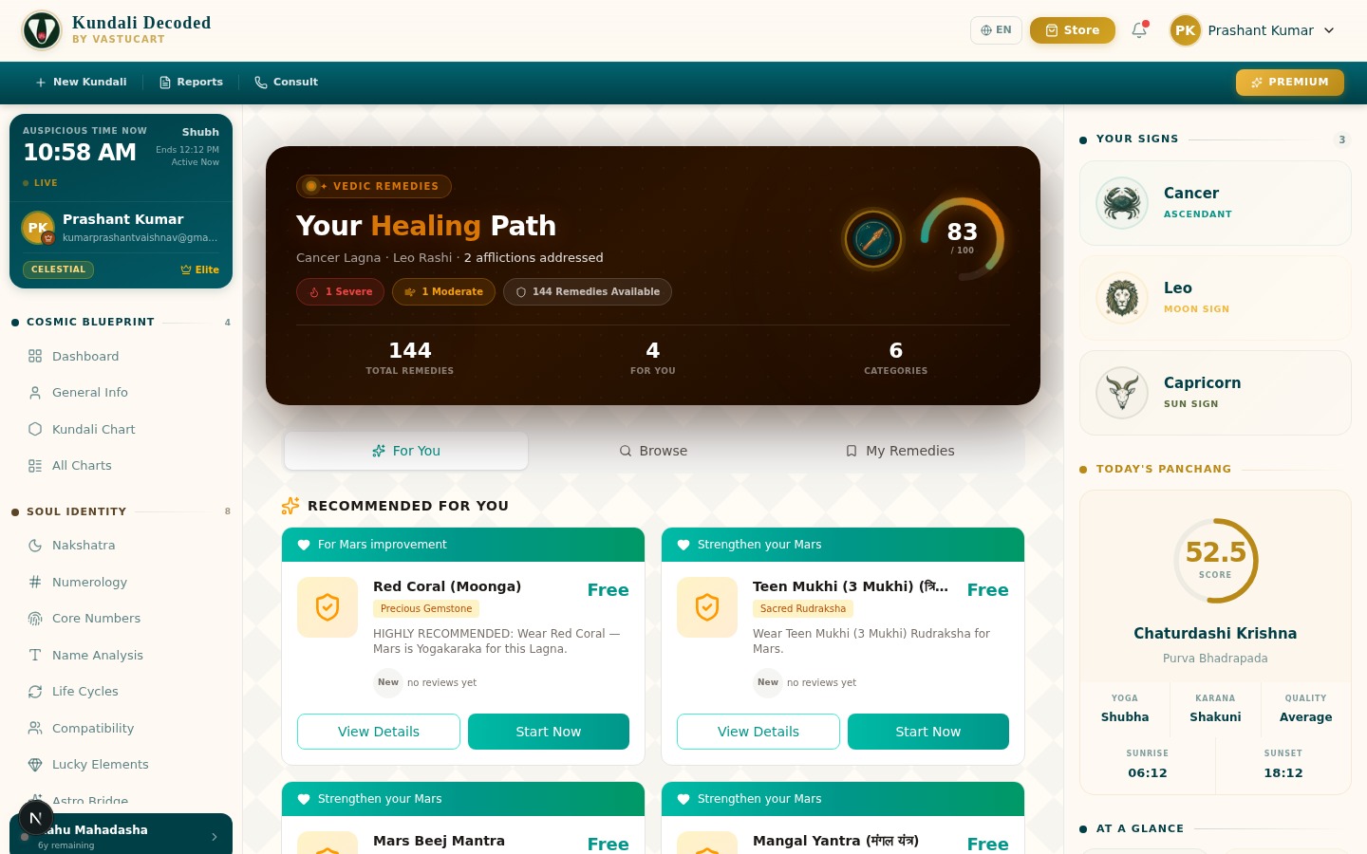Open the EN language selector
The width and height of the screenshot is (1367, 854).
[996, 30]
